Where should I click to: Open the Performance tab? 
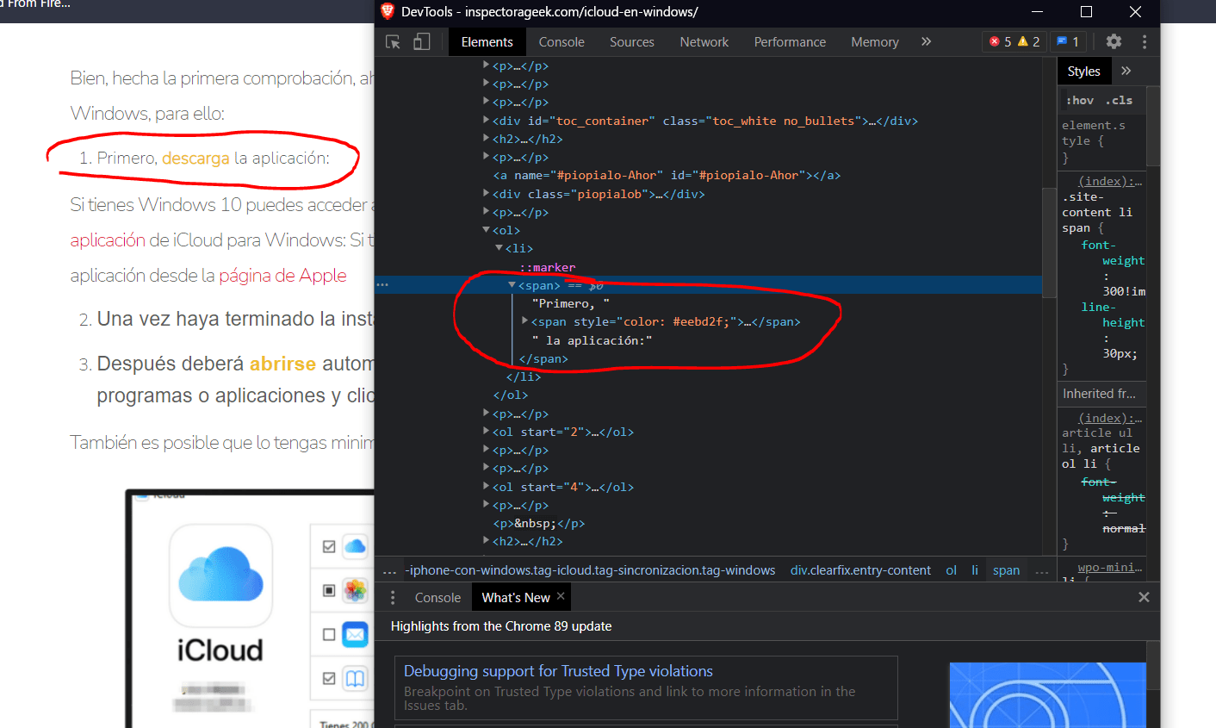point(790,41)
